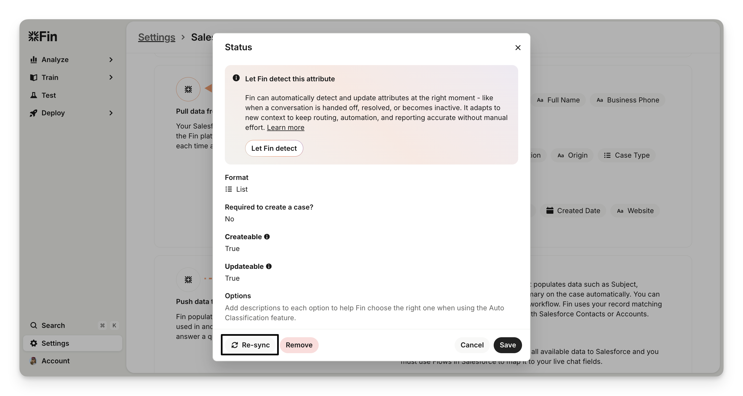The height and width of the screenshot is (396, 743).
Task: Click the Fin logo in the sidebar
Action: pyautogui.click(x=43, y=37)
